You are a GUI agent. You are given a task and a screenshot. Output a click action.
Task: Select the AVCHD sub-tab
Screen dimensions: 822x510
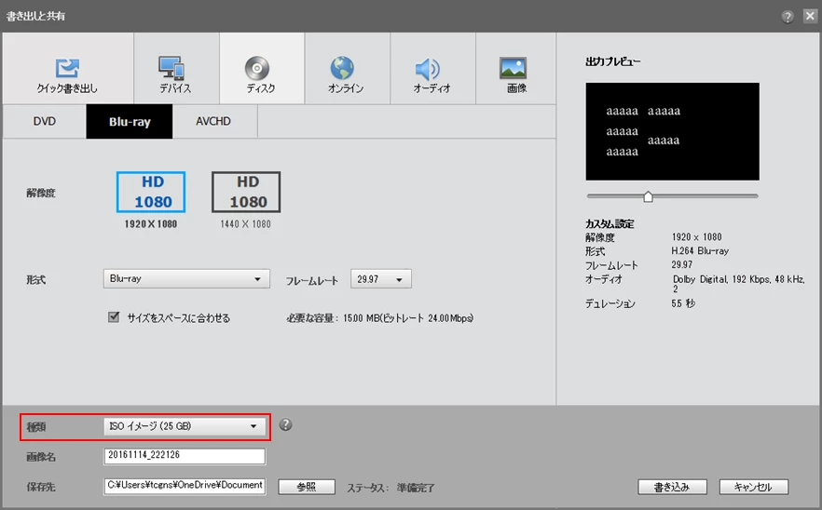tap(214, 122)
